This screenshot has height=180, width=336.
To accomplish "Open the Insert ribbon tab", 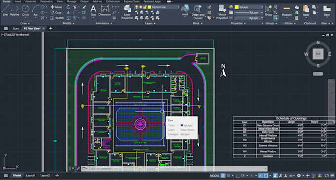I will (x=18, y=1).
